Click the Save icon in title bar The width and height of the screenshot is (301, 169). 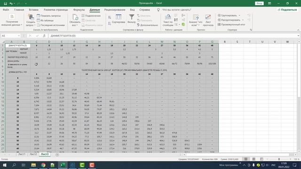point(5,3)
